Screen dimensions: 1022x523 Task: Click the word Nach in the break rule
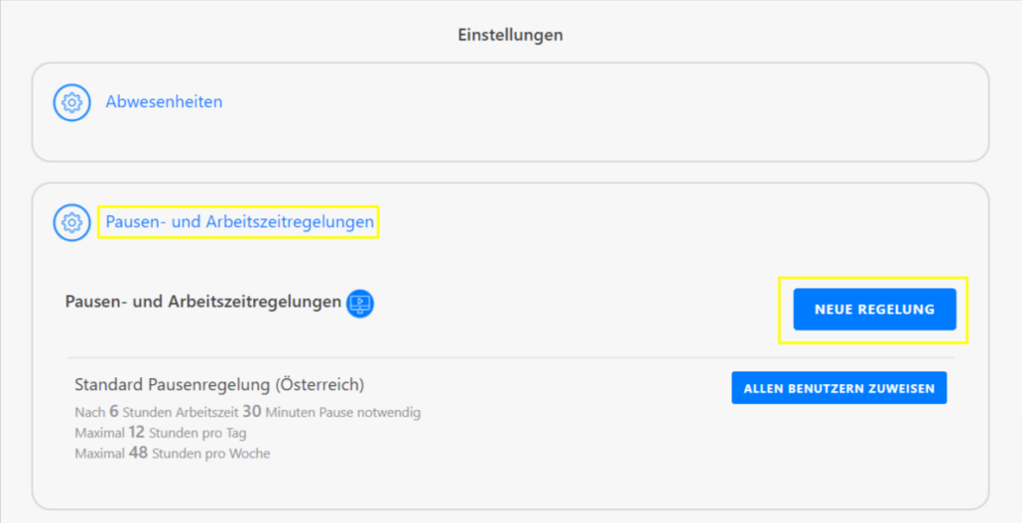coord(89,413)
